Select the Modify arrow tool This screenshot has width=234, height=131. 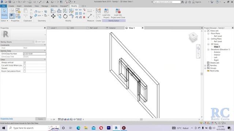pyautogui.click(x=4, y=13)
